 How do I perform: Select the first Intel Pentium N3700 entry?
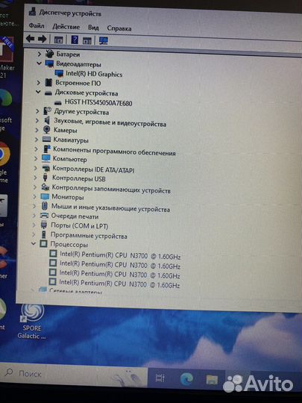[x=120, y=256]
